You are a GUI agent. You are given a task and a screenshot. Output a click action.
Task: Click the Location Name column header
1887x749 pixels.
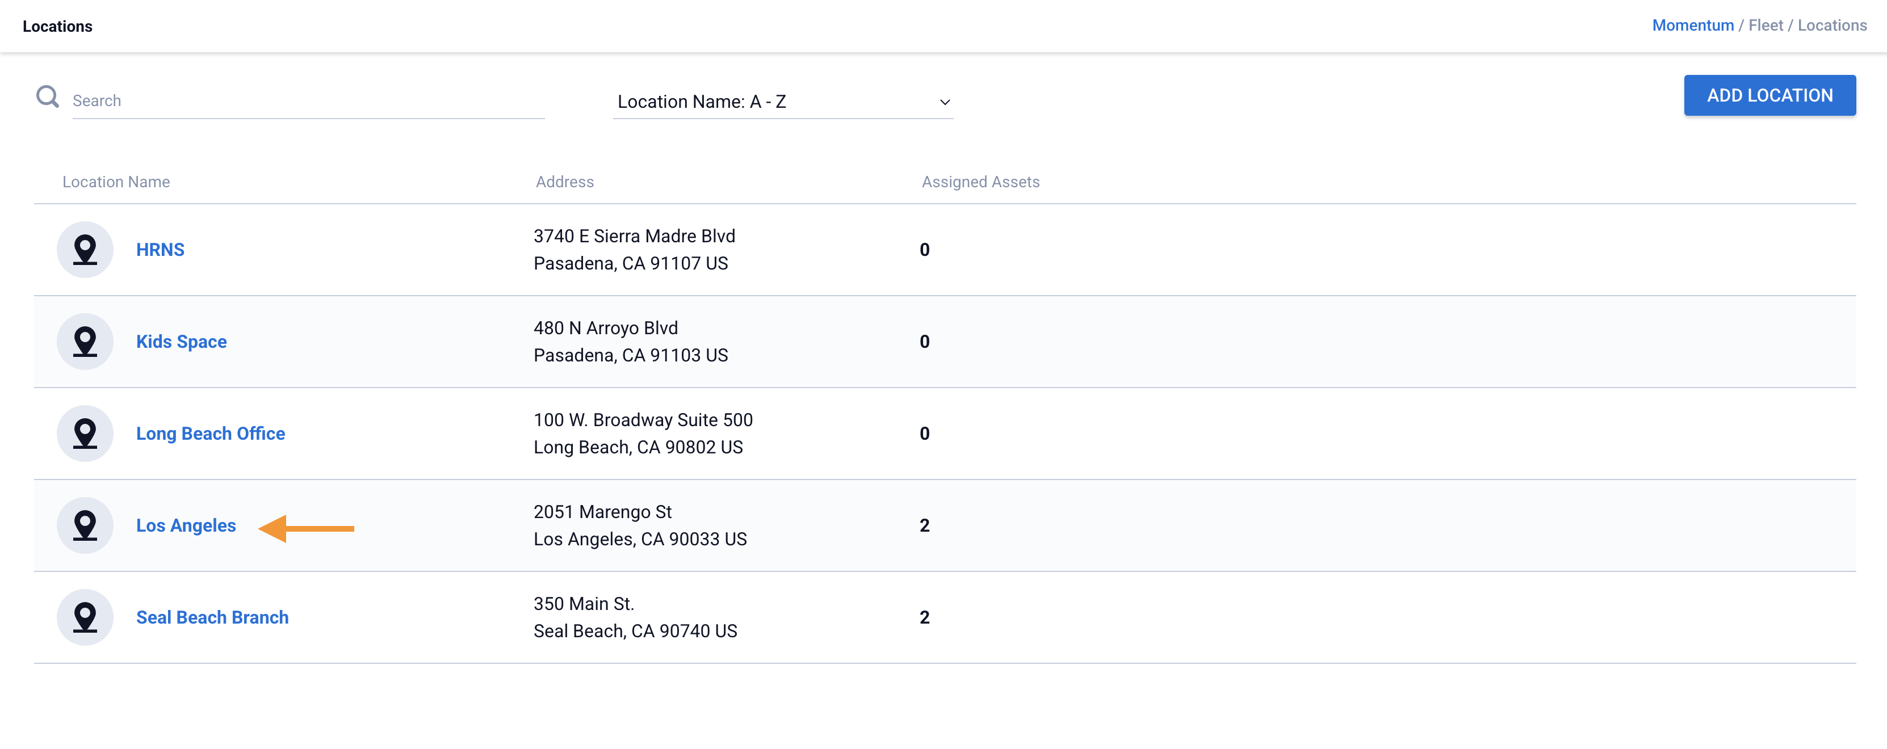[x=116, y=182]
